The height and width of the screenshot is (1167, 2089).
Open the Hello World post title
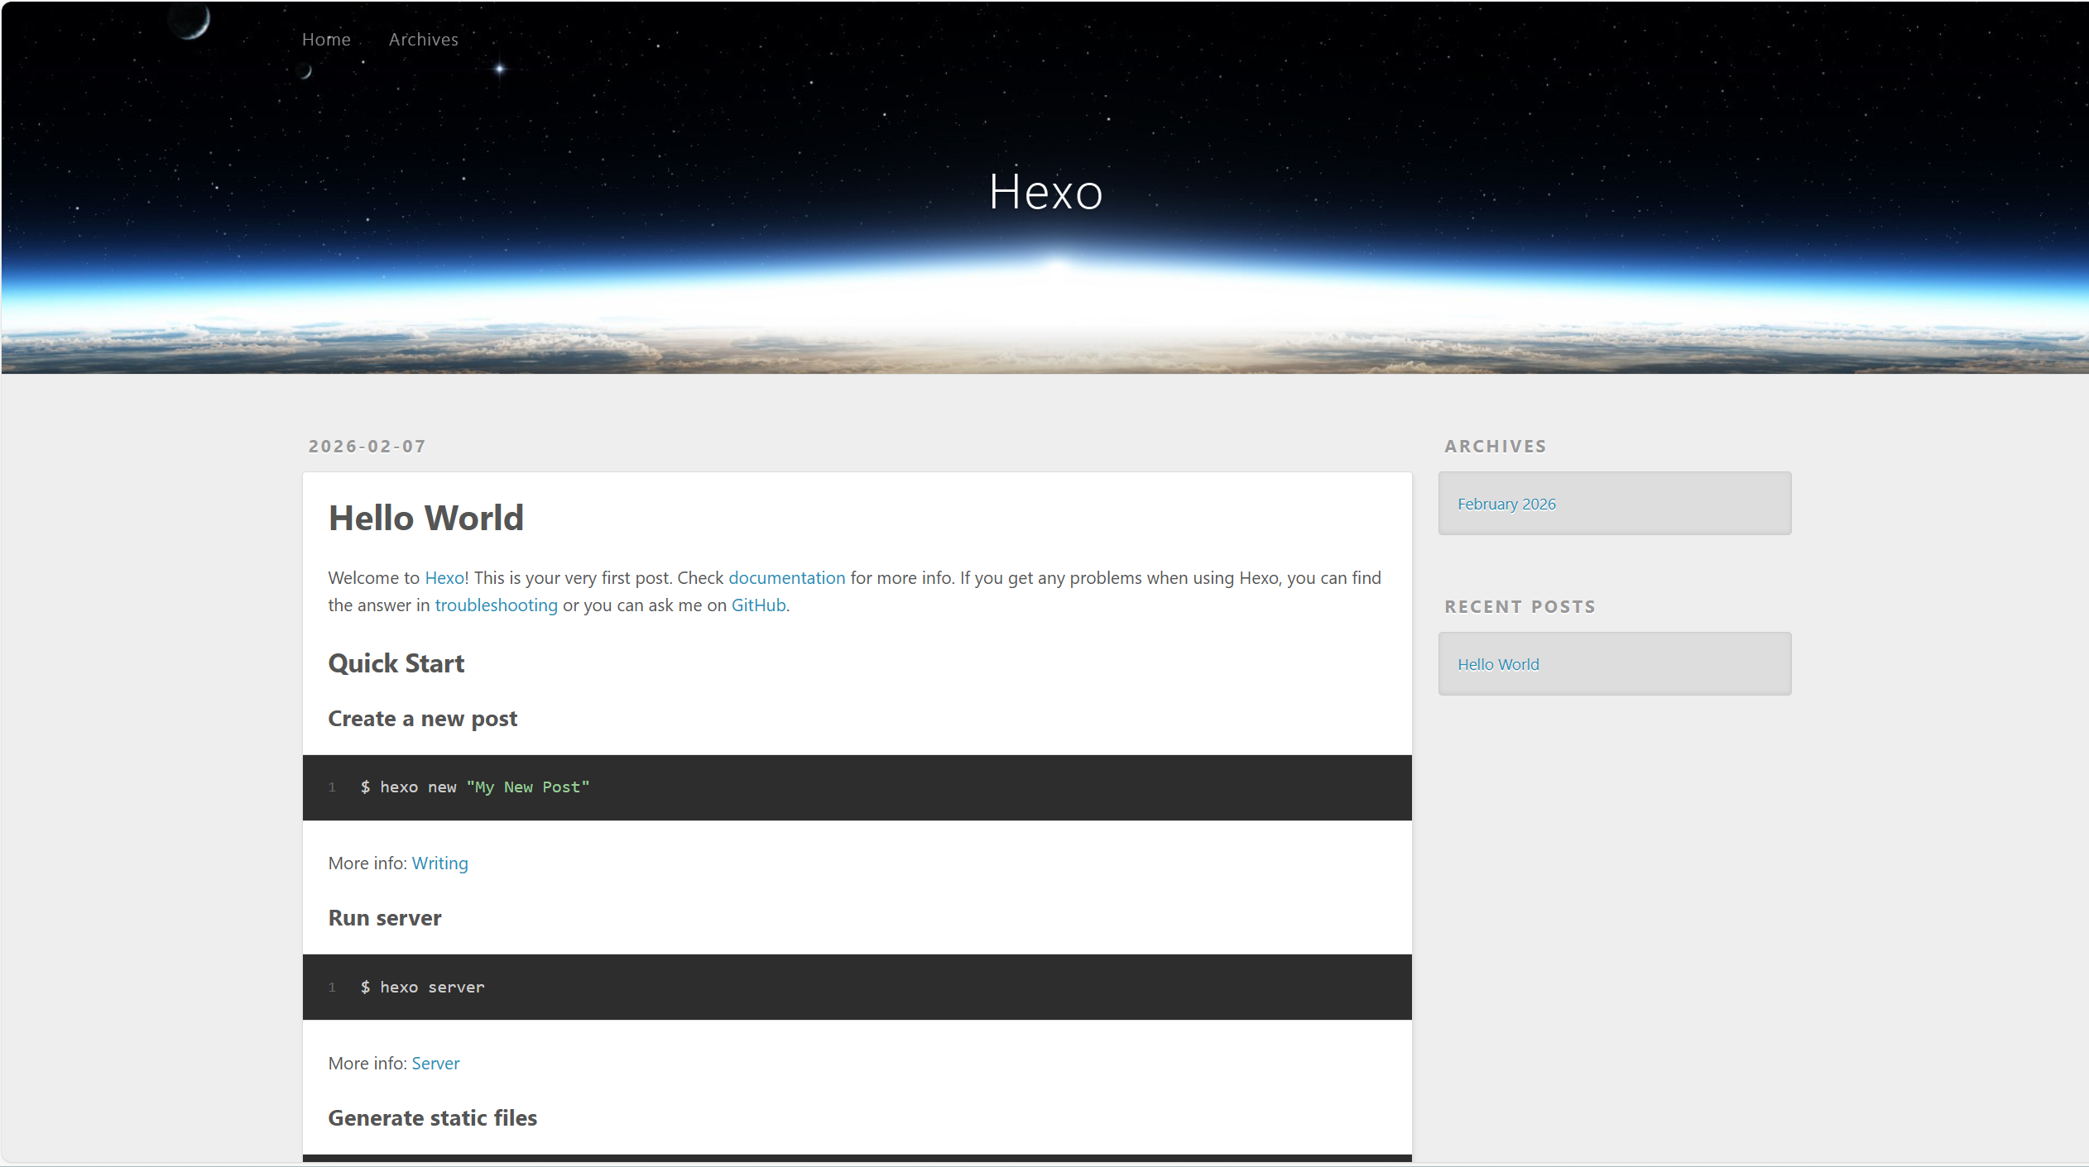425,518
